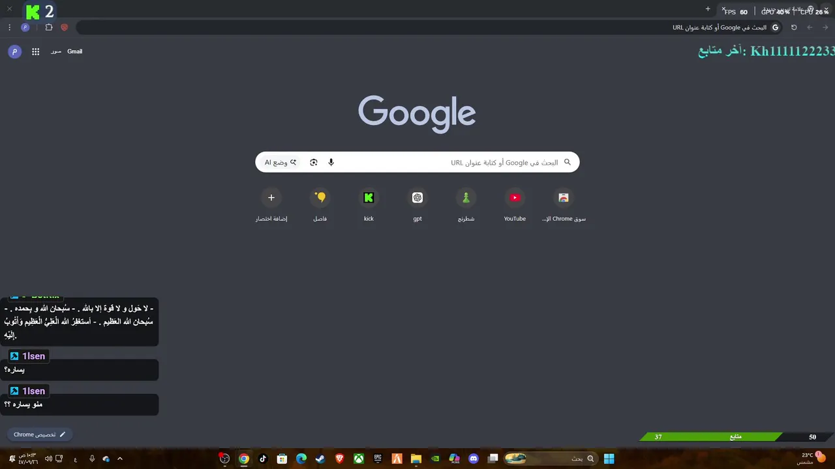Screen dimensions: 835x469
Task: Open the Google apps grid
Action: [x=36, y=51]
